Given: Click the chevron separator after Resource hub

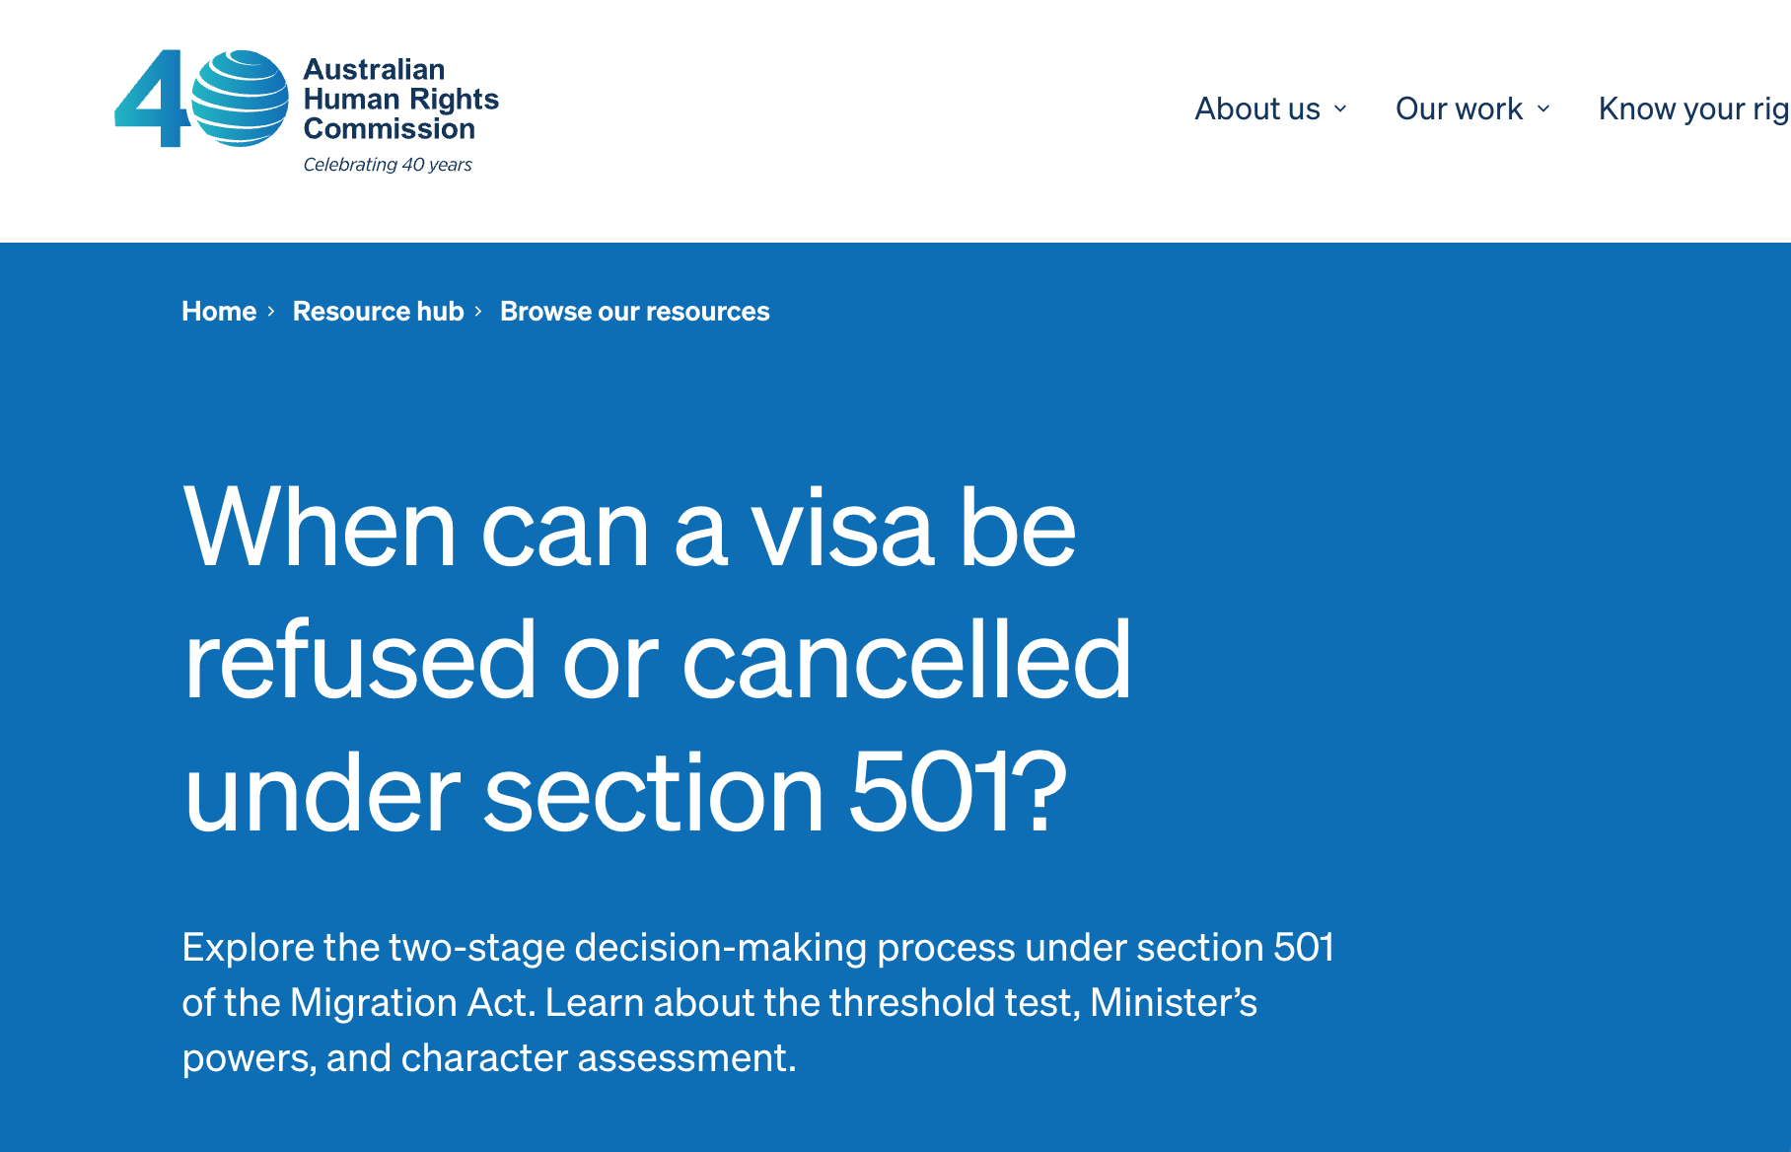Looking at the screenshot, I should (478, 312).
